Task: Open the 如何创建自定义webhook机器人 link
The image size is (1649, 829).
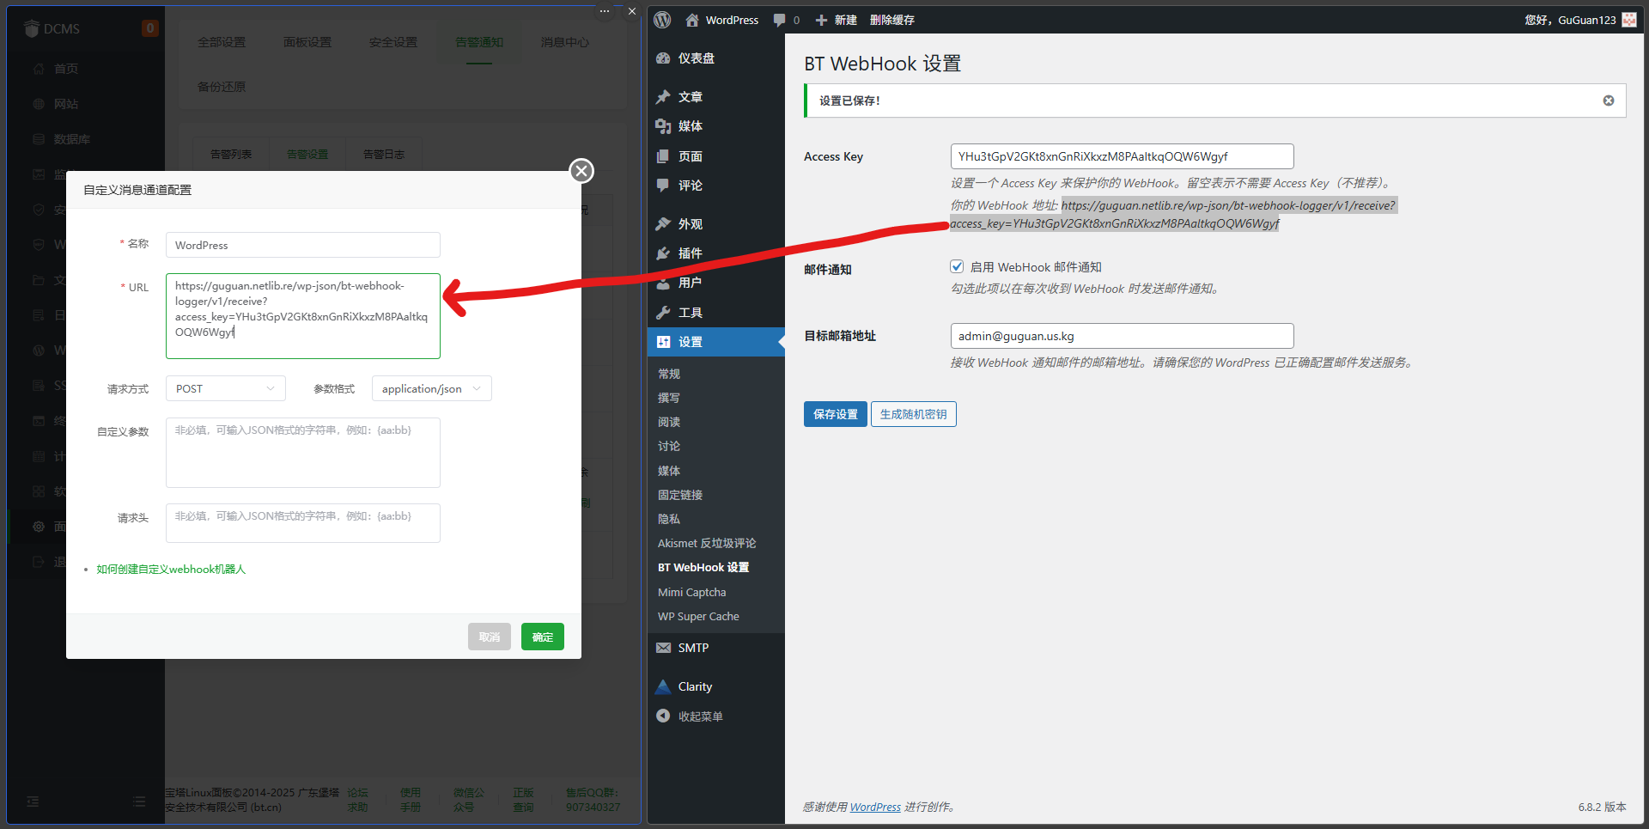Action: 170,569
